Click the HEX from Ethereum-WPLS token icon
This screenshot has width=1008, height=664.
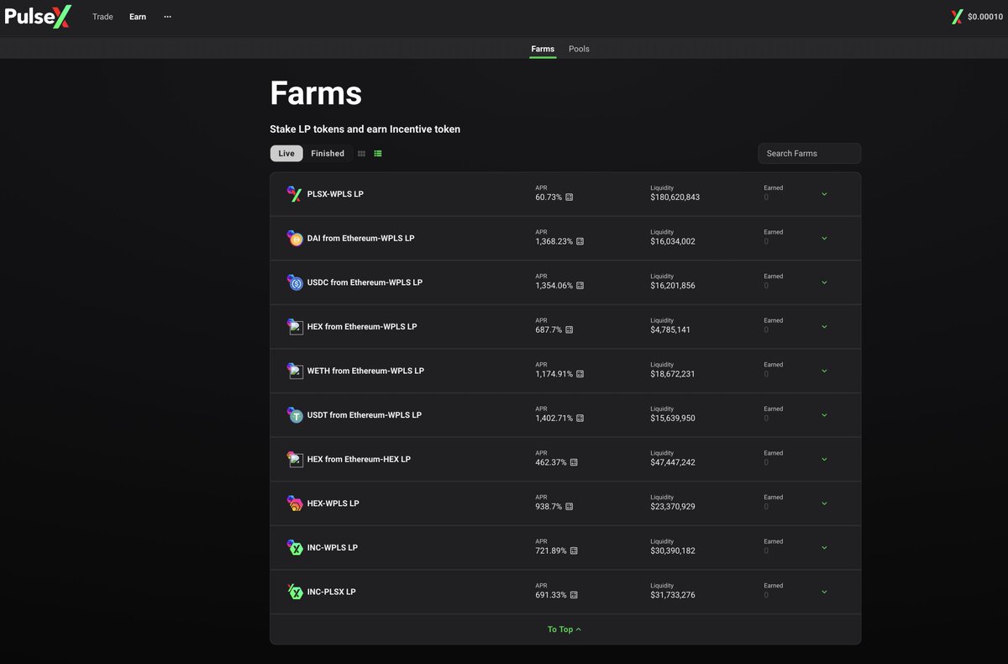pyautogui.click(x=294, y=326)
